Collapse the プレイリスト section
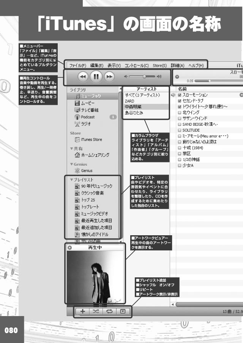The width and height of the screenshot is (243, 343). pyautogui.click(x=71, y=179)
